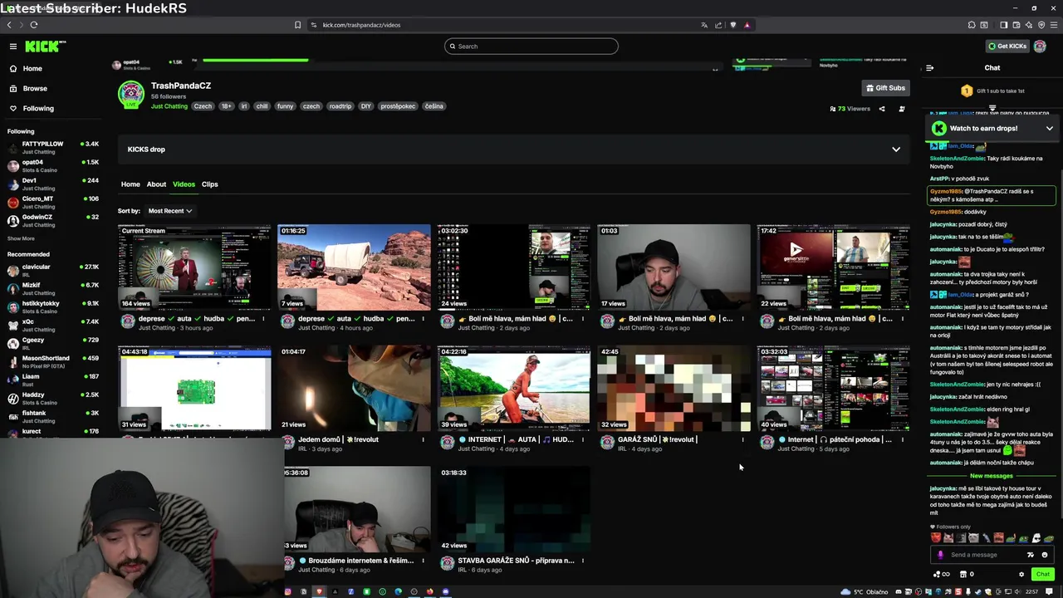Open FATTYPILLOW channel in sidebar
Image resolution: width=1063 pixels, height=598 pixels.
point(53,148)
